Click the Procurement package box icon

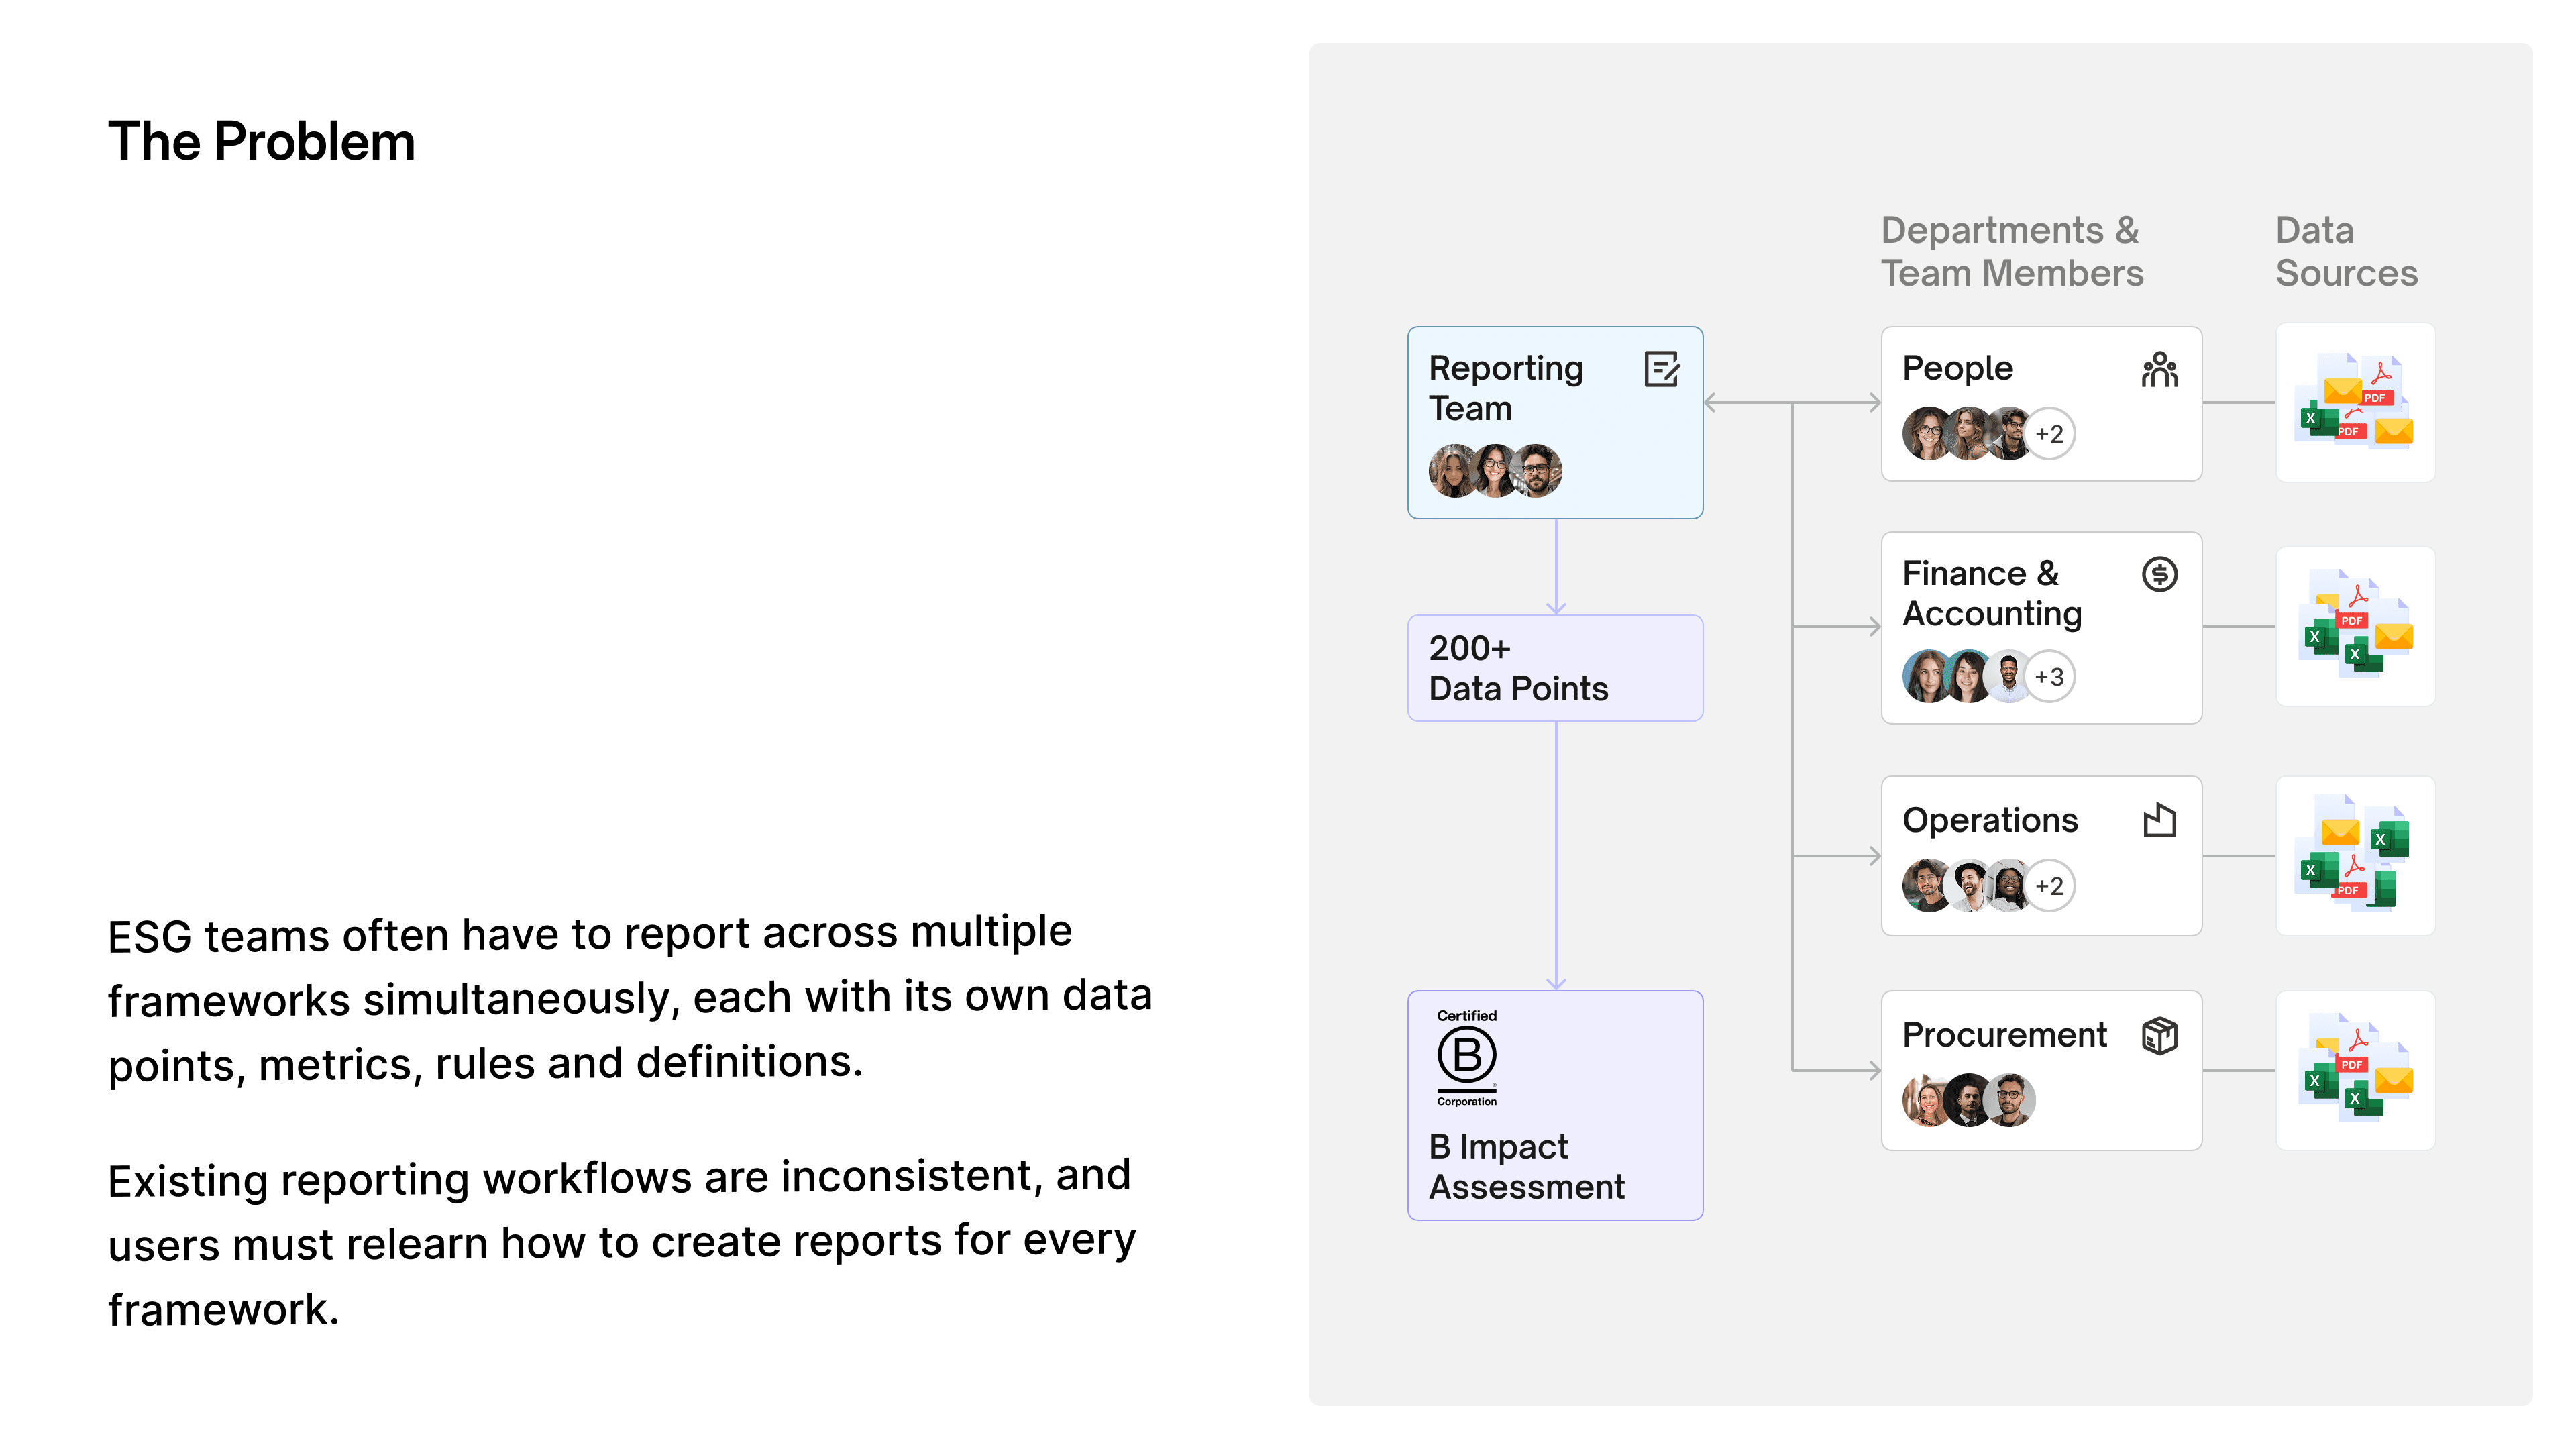[x=2159, y=1035]
